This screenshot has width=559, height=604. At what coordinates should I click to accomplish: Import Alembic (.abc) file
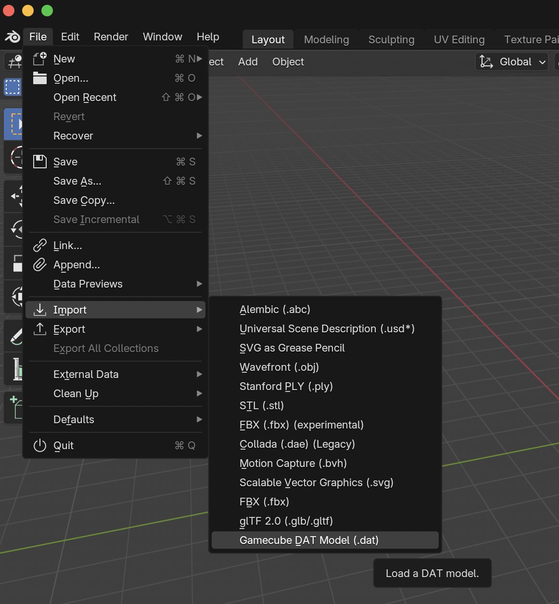[325, 309]
